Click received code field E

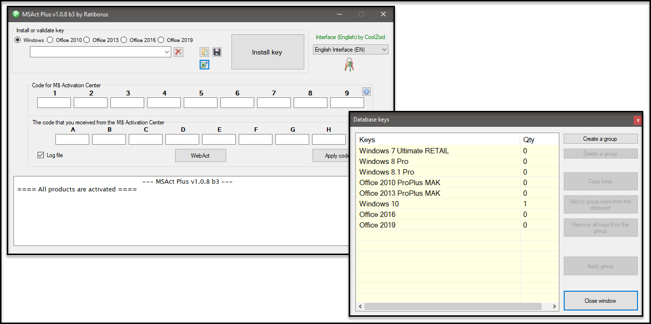click(x=219, y=139)
